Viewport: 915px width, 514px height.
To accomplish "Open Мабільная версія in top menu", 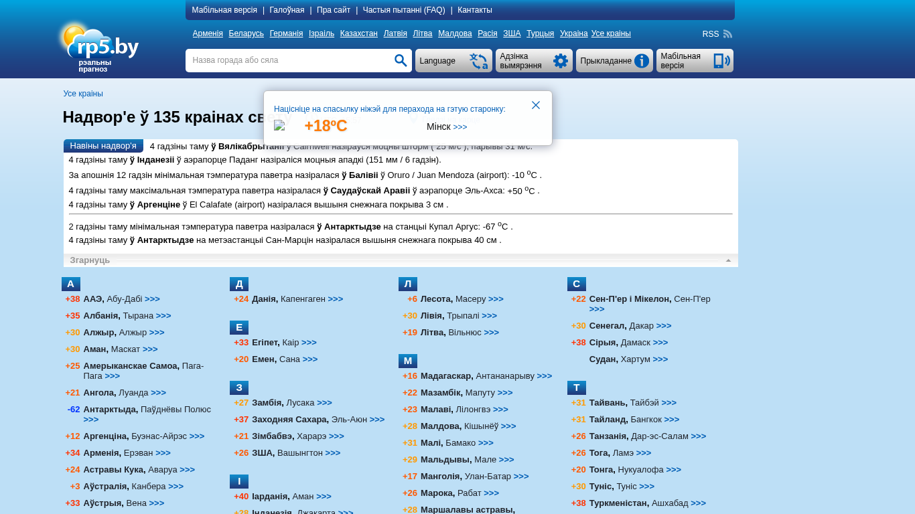I will pos(224,10).
